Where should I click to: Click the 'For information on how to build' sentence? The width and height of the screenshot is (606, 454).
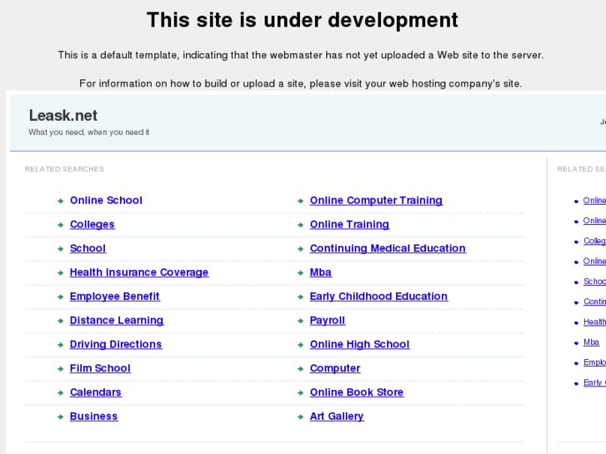click(x=301, y=84)
